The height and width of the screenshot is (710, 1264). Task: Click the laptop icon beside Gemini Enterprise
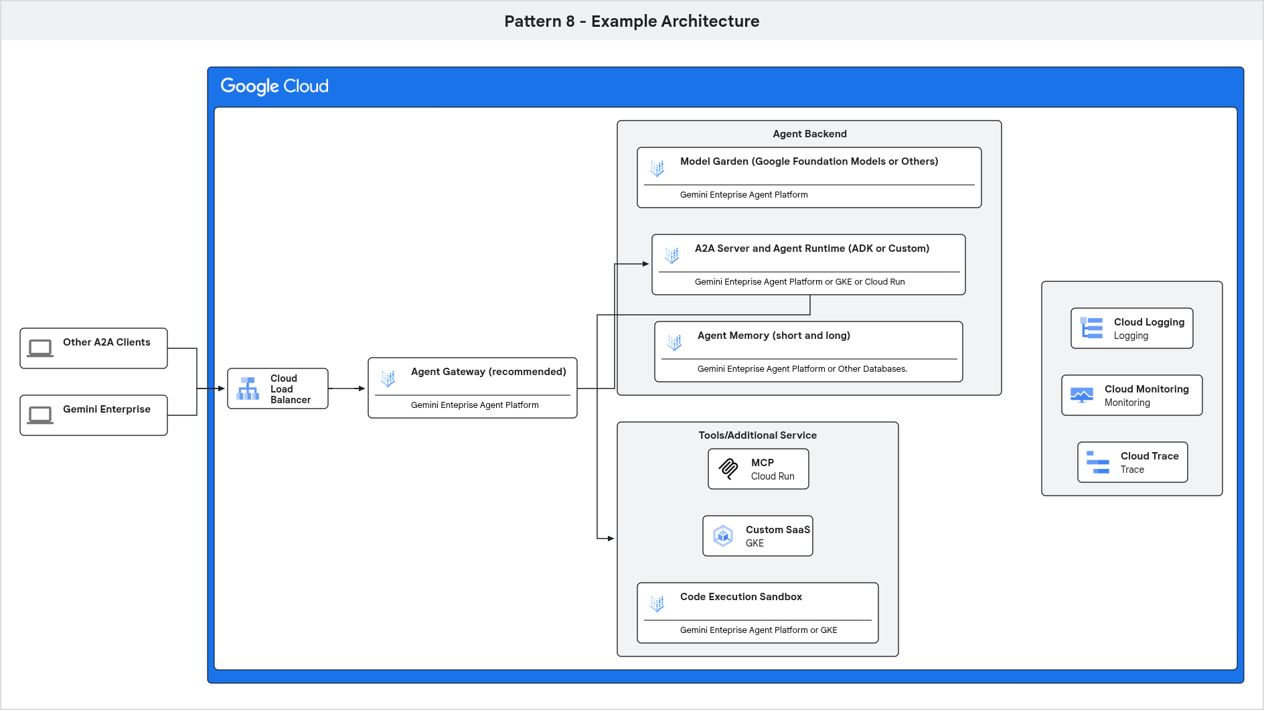[x=40, y=415]
